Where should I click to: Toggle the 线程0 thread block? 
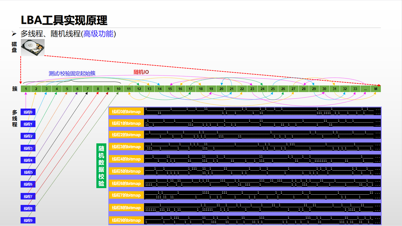pos(27,112)
